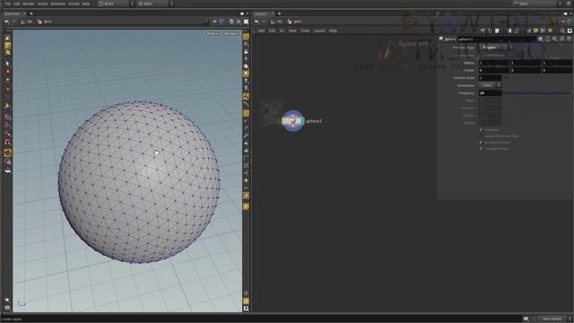Click the sphere1 node label
This screenshot has width=574, height=323.
314,121
